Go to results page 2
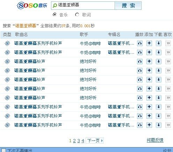173x152 pixels. (x=74, y=141)
